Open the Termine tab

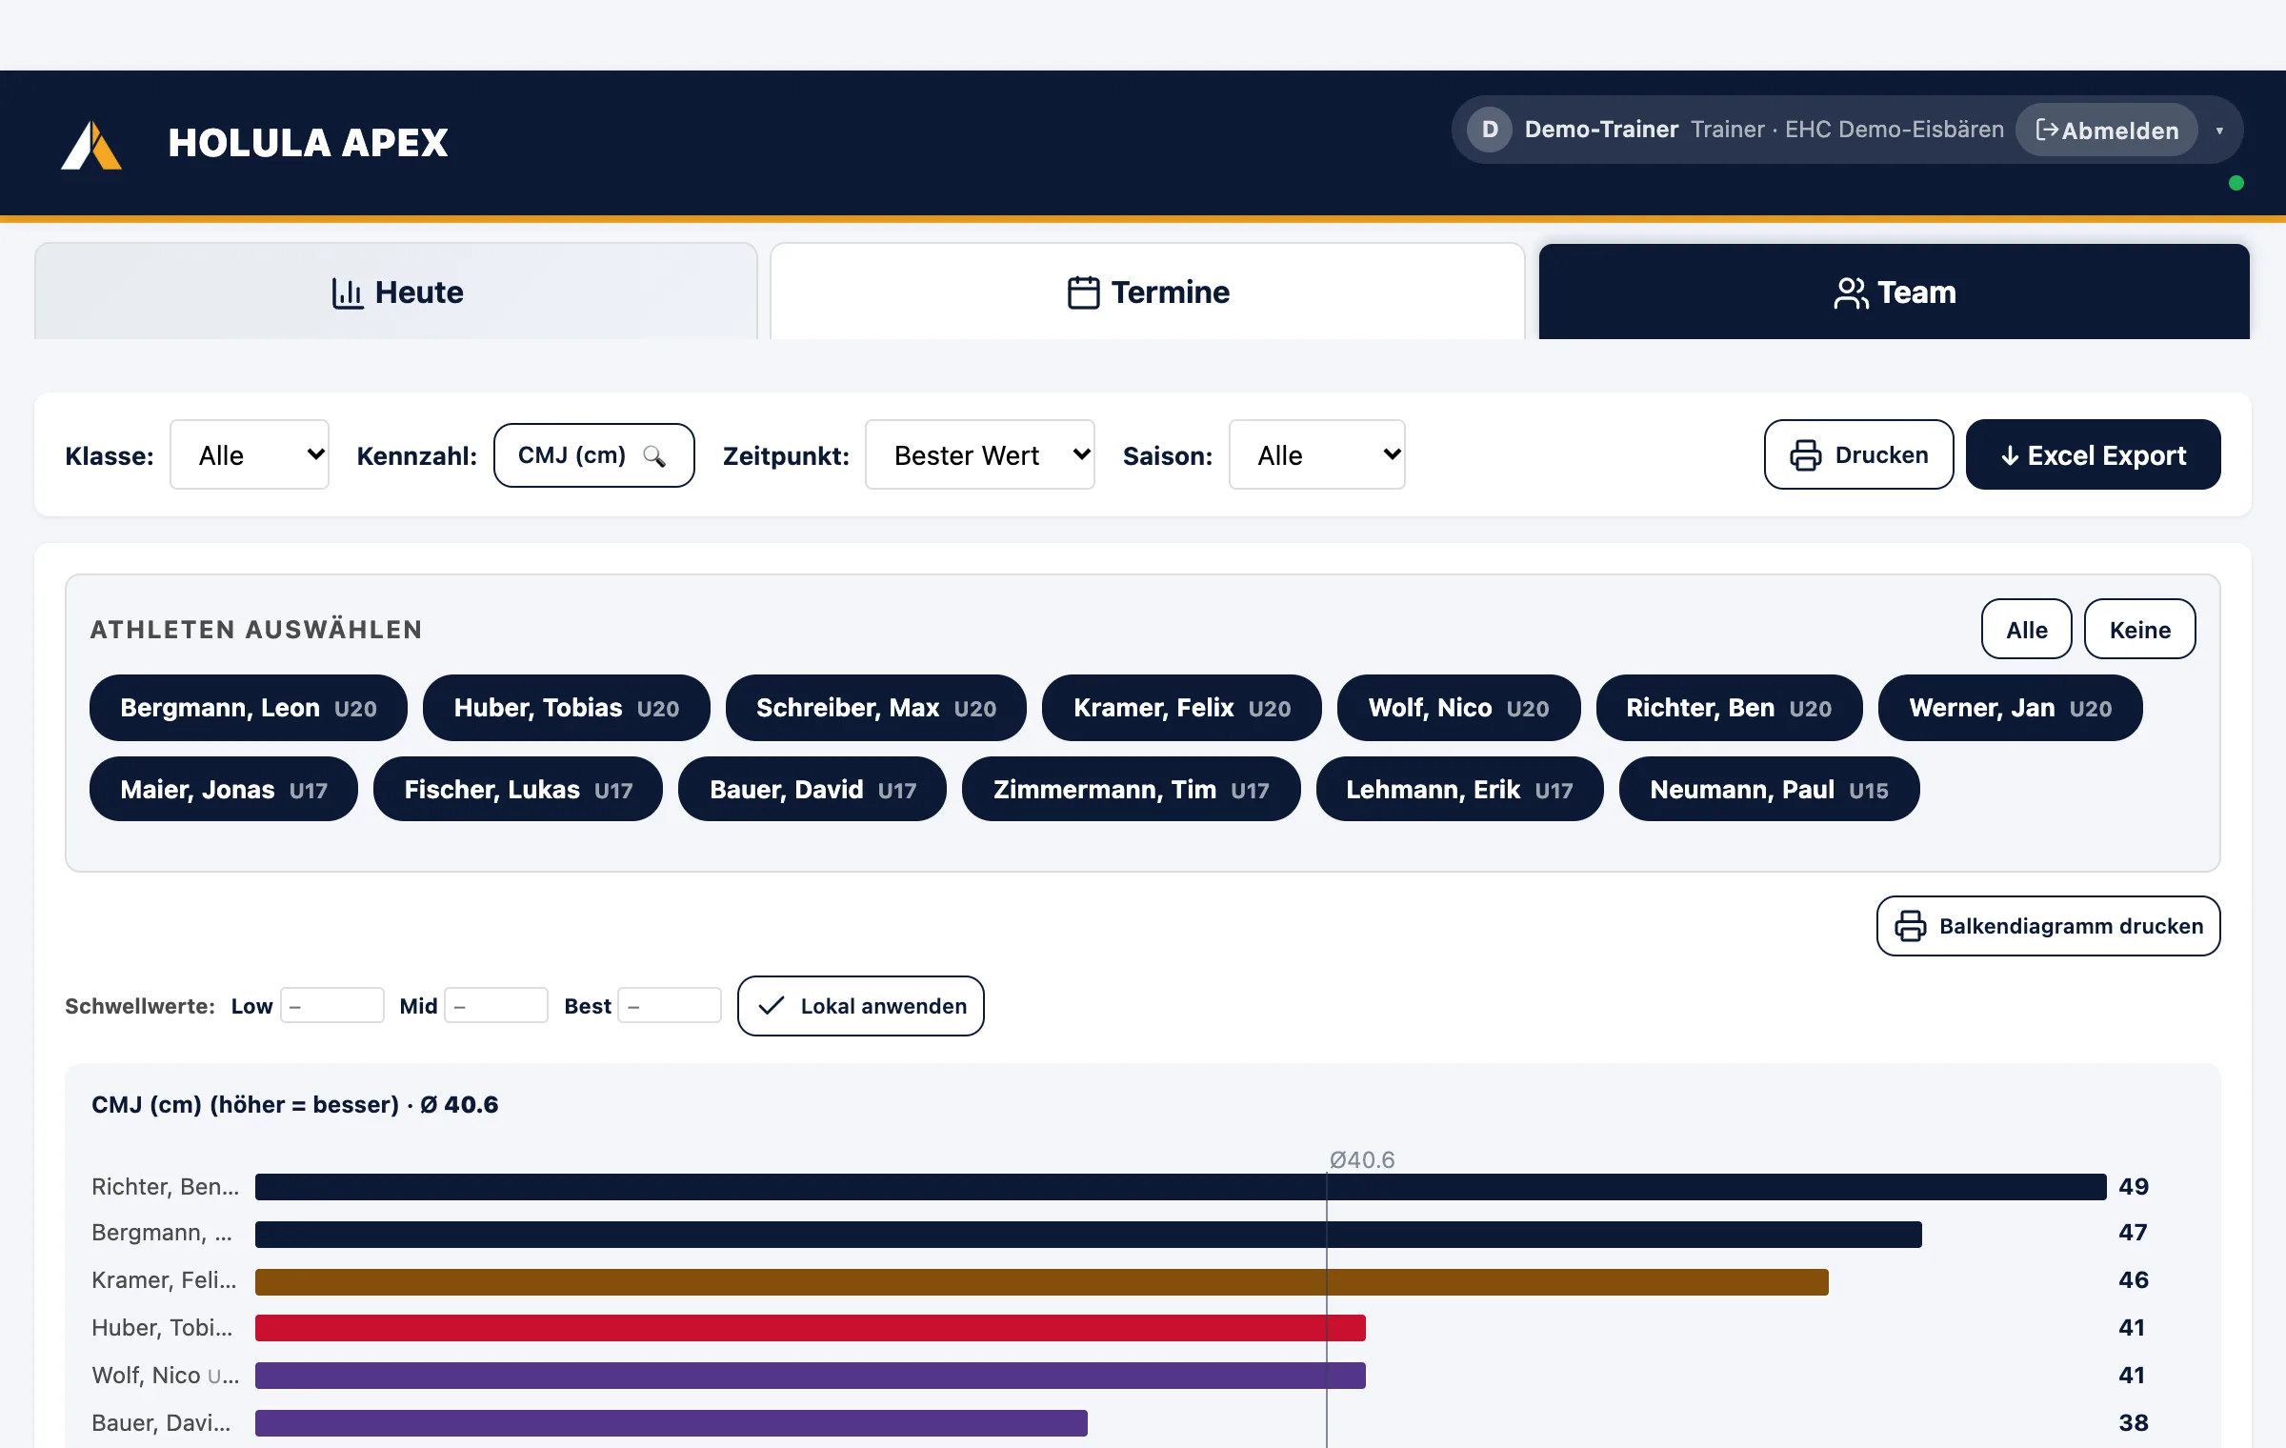(1148, 292)
